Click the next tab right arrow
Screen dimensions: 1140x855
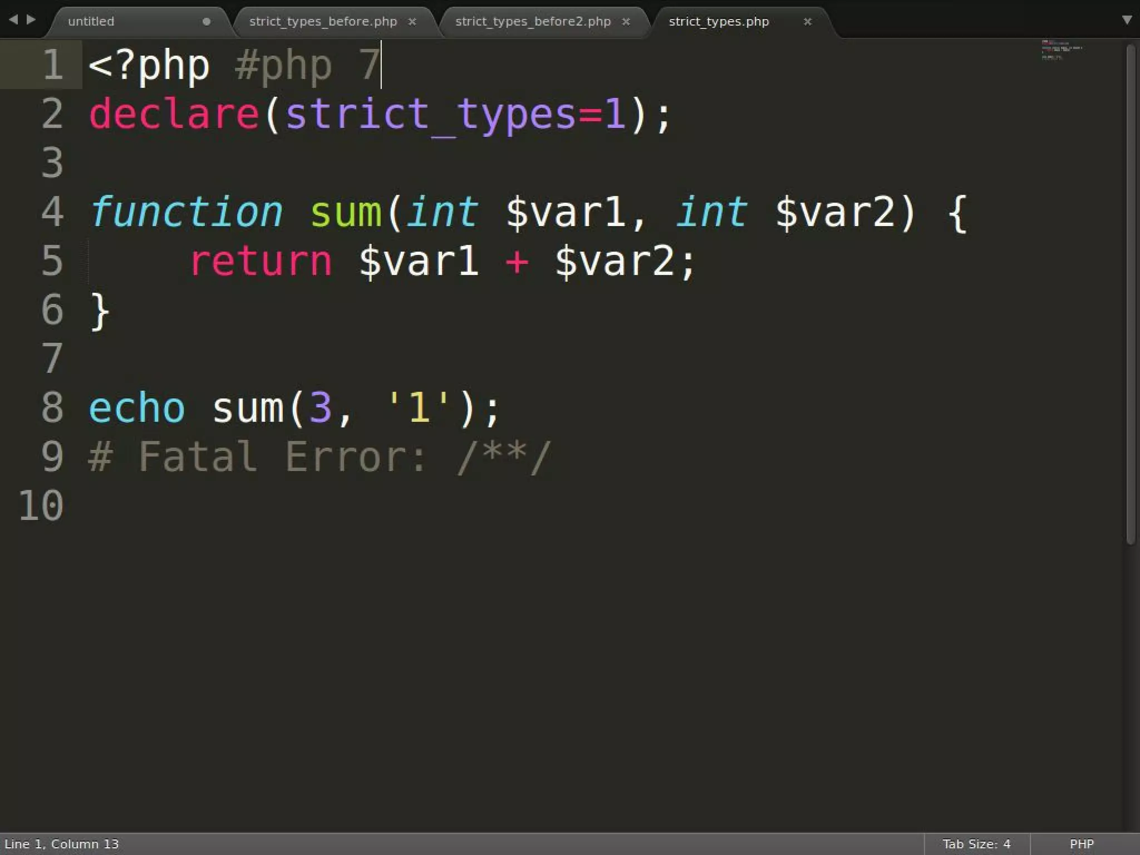(x=31, y=19)
